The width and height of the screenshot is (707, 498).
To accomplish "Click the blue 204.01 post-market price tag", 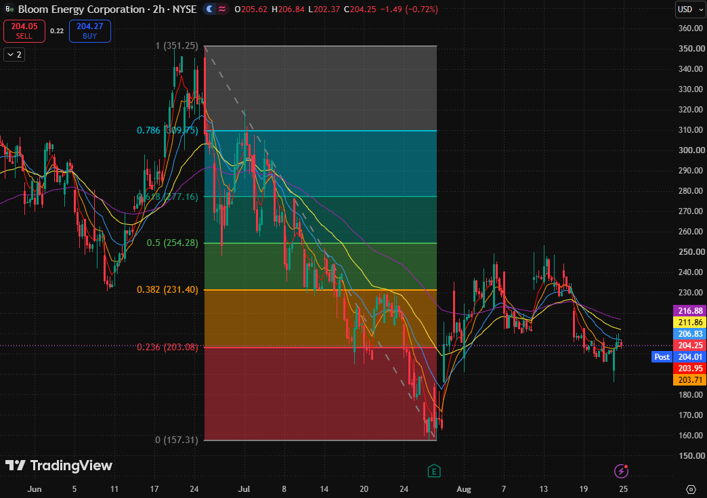I will point(690,357).
